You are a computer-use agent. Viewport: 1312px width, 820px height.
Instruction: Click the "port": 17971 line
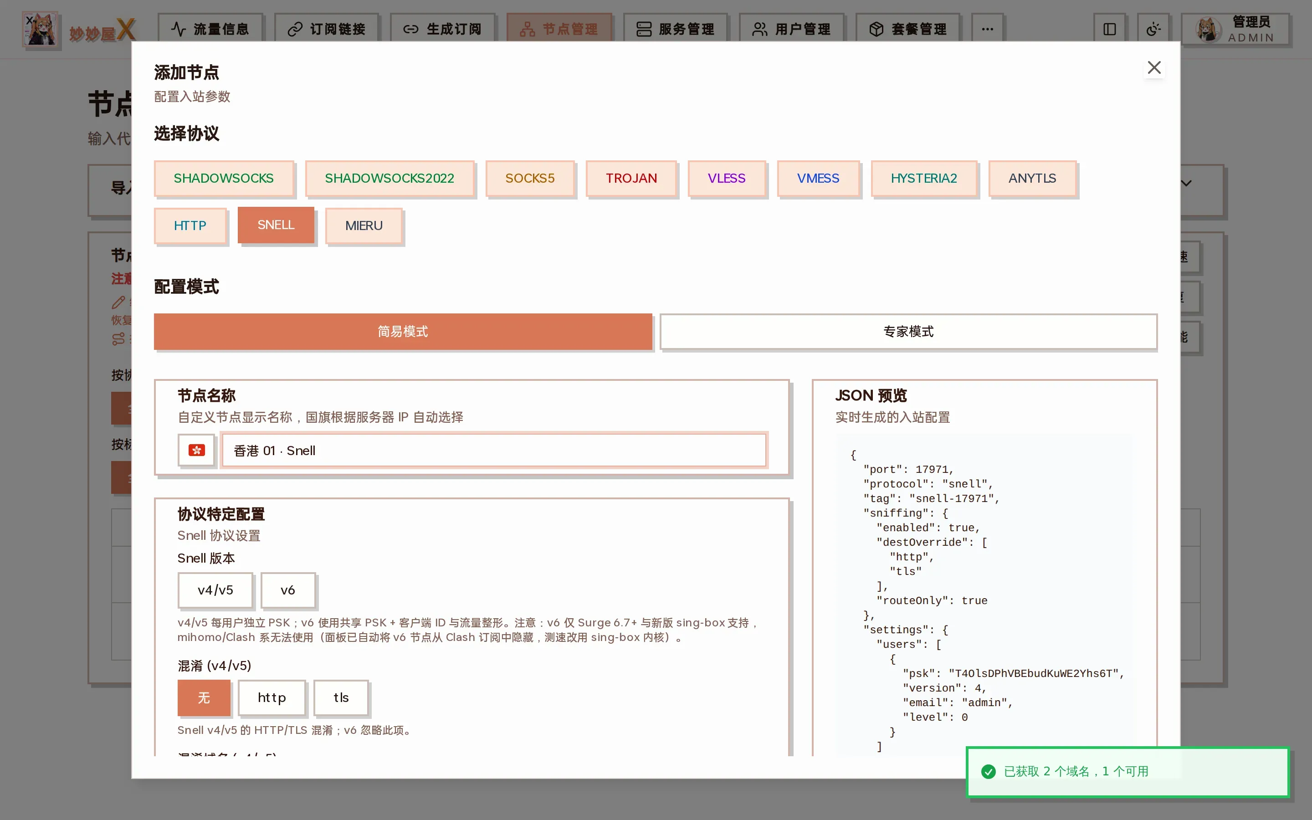pos(908,470)
